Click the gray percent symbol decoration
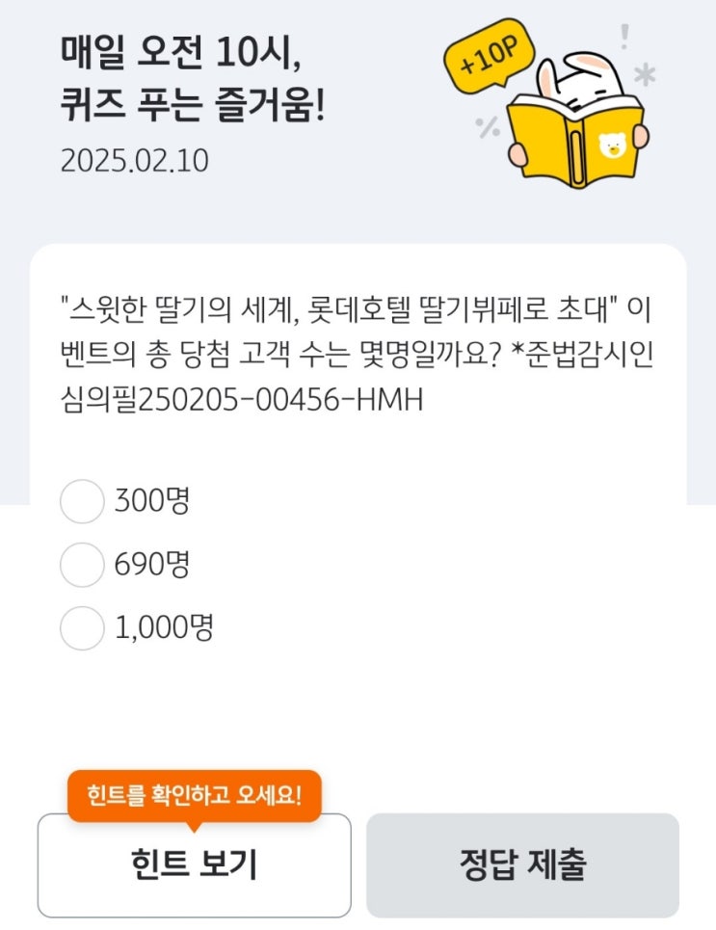This screenshot has height=930, width=716. (488, 126)
